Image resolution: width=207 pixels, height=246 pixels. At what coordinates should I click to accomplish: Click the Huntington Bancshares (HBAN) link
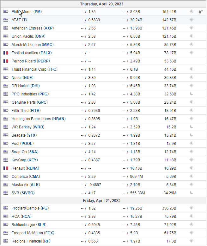point(39,119)
